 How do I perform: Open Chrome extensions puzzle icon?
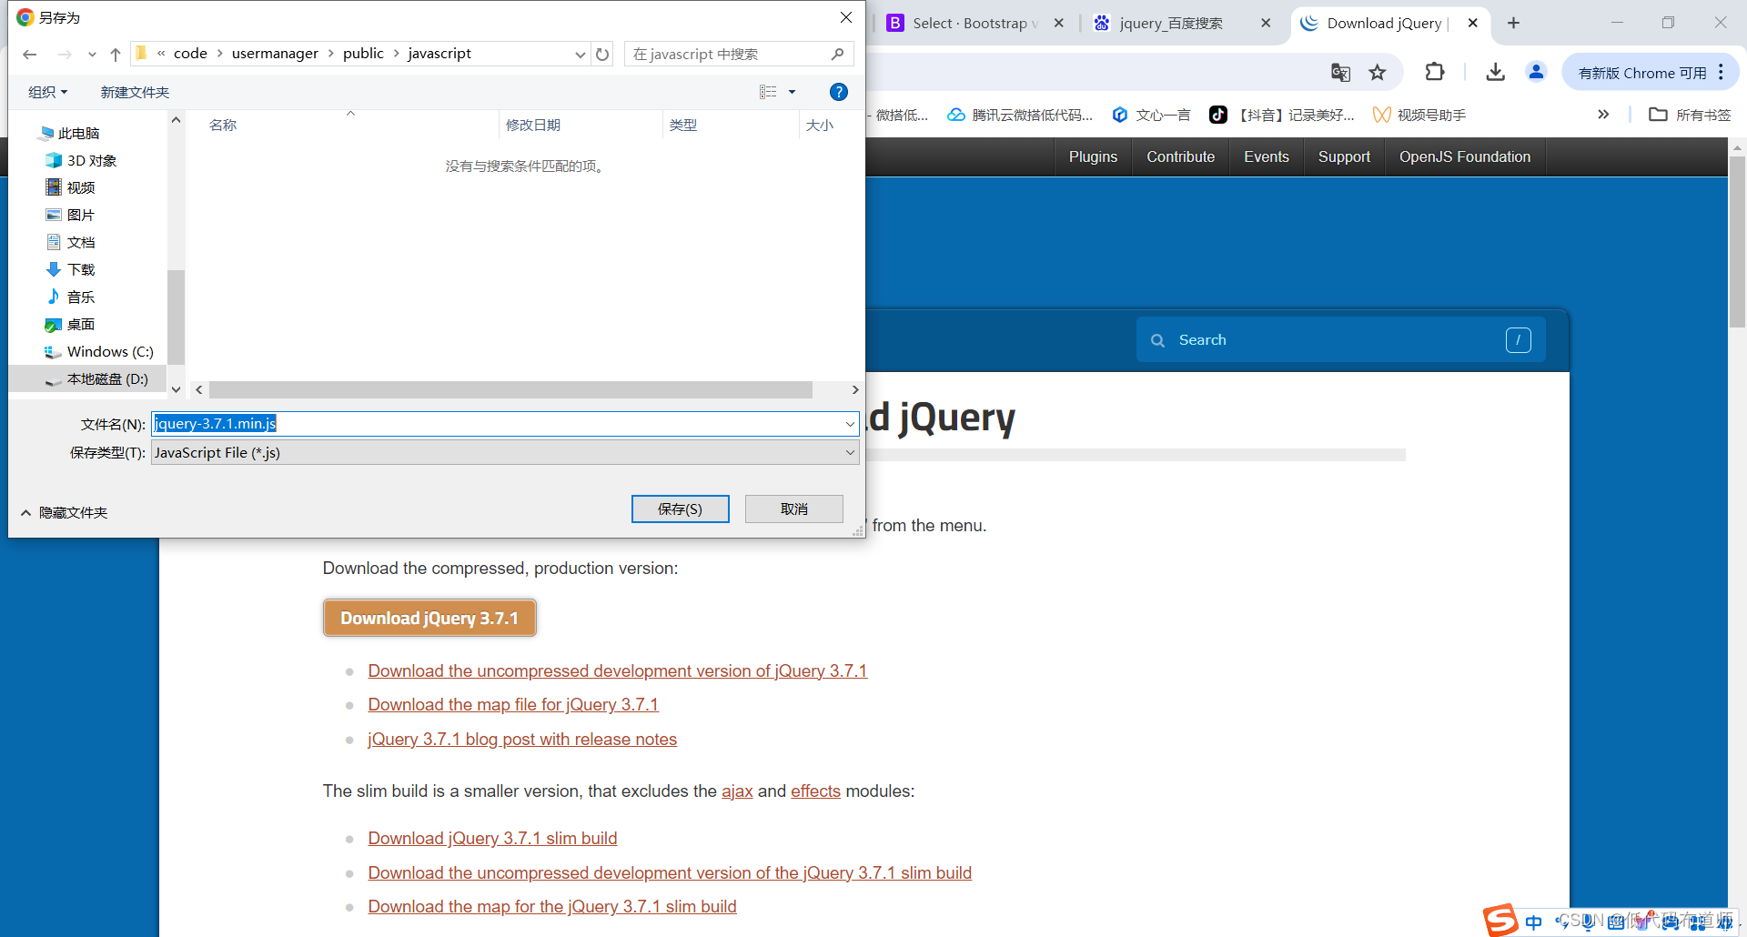pos(1435,72)
